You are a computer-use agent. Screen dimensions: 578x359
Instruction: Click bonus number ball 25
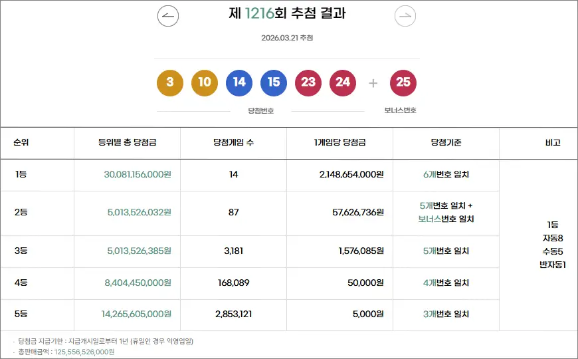(x=403, y=82)
